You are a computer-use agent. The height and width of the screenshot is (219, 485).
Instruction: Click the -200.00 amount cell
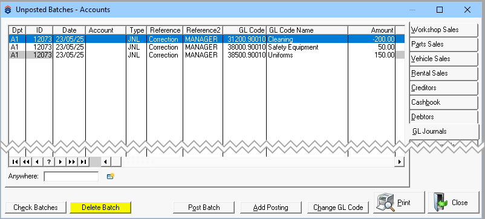coord(371,39)
